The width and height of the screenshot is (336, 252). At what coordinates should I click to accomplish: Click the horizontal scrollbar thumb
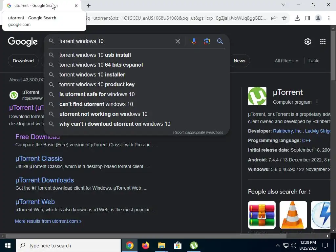click(x=146, y=236)
